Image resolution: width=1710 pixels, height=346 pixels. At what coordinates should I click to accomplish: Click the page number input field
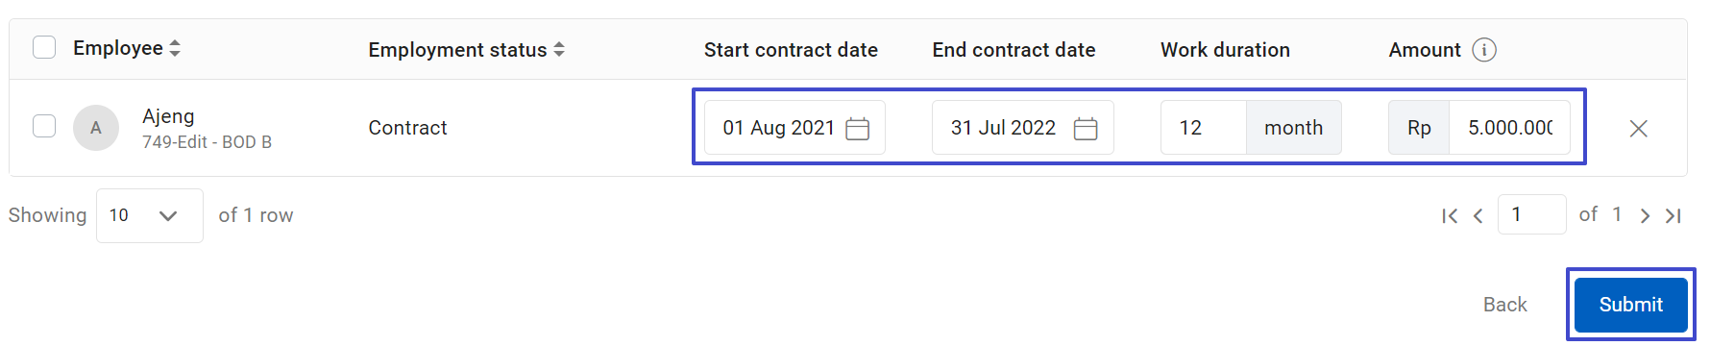[x=1532, y=214]
